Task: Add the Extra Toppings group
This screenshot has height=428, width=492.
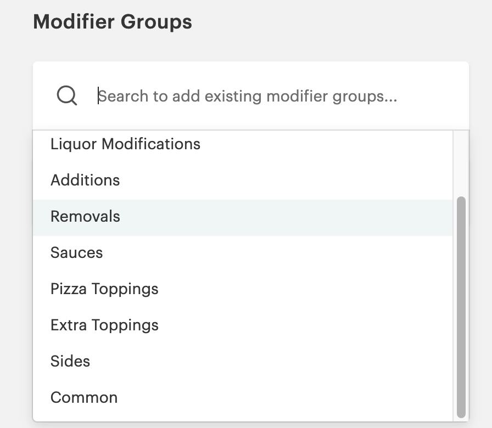Action: [x=104, y=325]
